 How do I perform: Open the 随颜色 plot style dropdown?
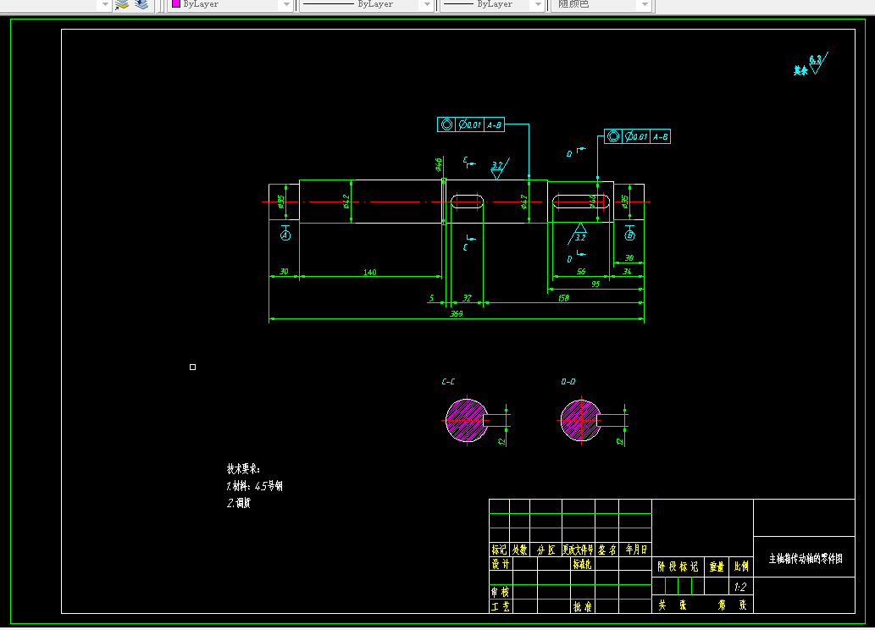645,4
